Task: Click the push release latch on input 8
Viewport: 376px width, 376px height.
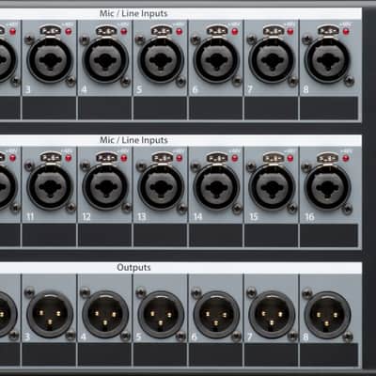Action: tap(328, 31)
